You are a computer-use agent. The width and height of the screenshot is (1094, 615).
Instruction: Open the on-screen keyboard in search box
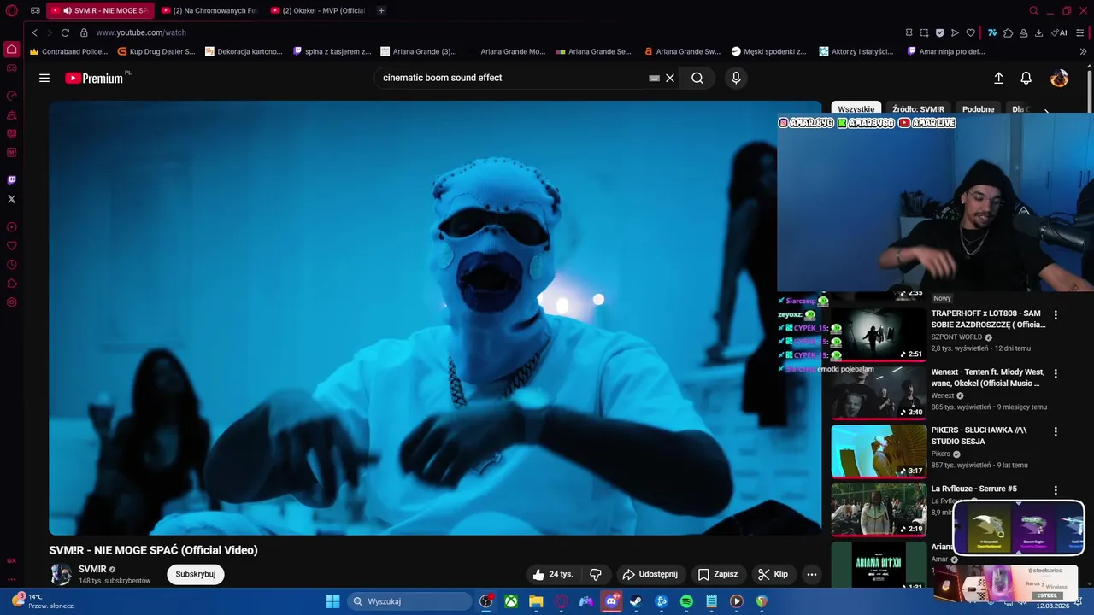[654, 78]
